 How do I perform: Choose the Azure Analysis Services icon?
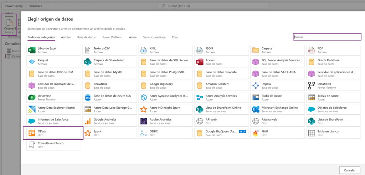[x=200, y=98]
